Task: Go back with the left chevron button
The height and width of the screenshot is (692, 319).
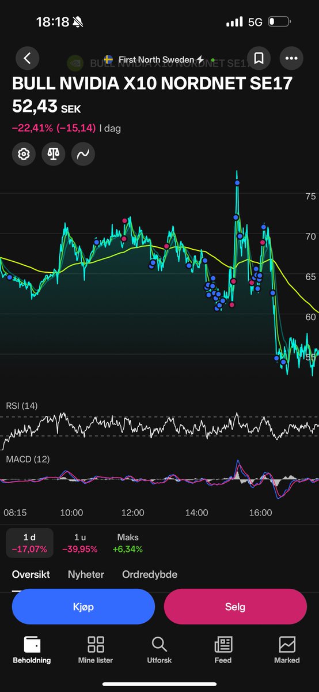Action: 27,58
